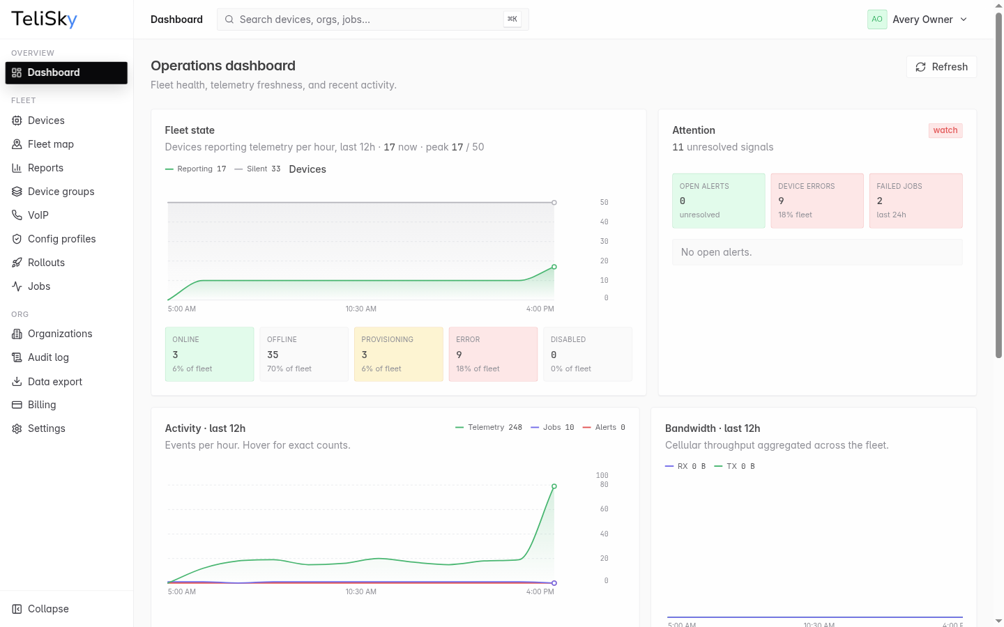Image resolution: width=1004 pixels, height=627 pixels.
Task: Click the magnifier icon in search bar
Action: click(x=229, y=20)
